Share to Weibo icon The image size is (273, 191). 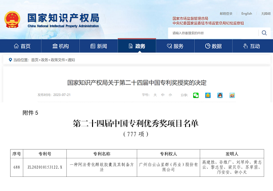[232, 96]
